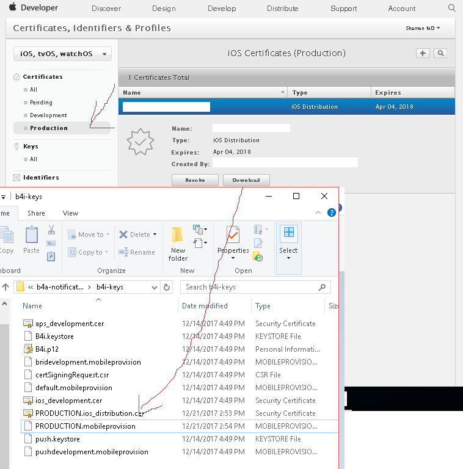Open the Support menu
Viewport: 463px width, 469px height.
(343, 9)
